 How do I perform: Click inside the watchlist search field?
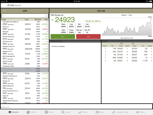pos(25,16)
